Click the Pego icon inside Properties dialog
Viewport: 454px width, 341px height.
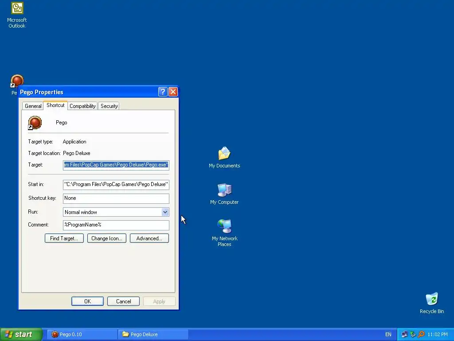(x=35, y=123)
